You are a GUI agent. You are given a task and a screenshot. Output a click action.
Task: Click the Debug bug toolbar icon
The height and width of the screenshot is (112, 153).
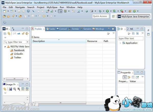pos(100,11)
